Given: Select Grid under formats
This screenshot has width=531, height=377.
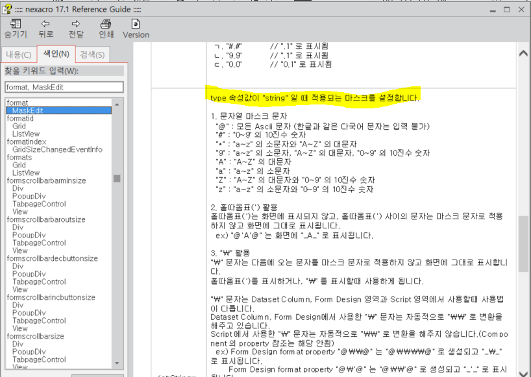Looking at the screenshot, I should click(x=19, y=165).
